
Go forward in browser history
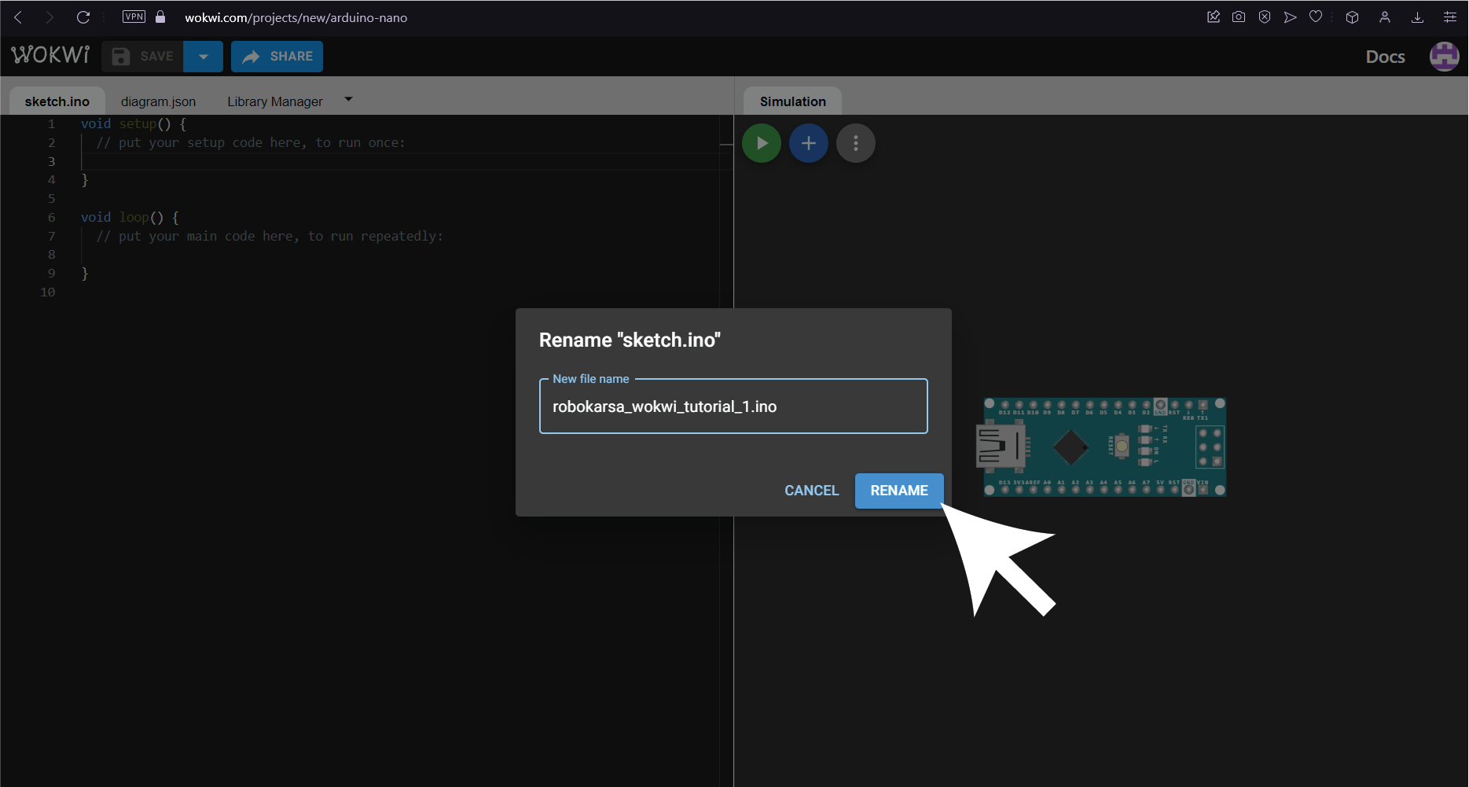point(50,17)
